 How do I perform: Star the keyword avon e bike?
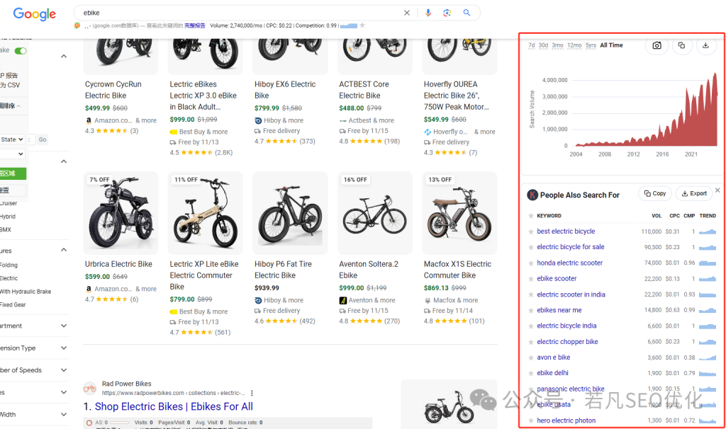click(530, 357)
